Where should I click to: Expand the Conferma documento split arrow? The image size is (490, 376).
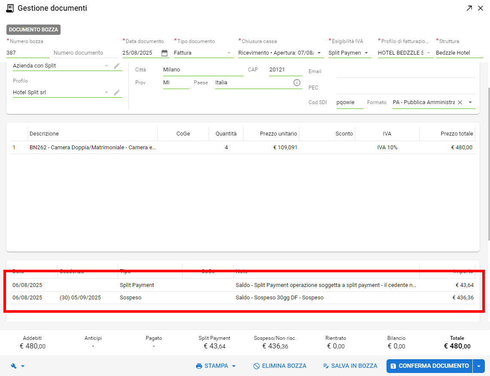pyautogui.click(x=479, y=366)
